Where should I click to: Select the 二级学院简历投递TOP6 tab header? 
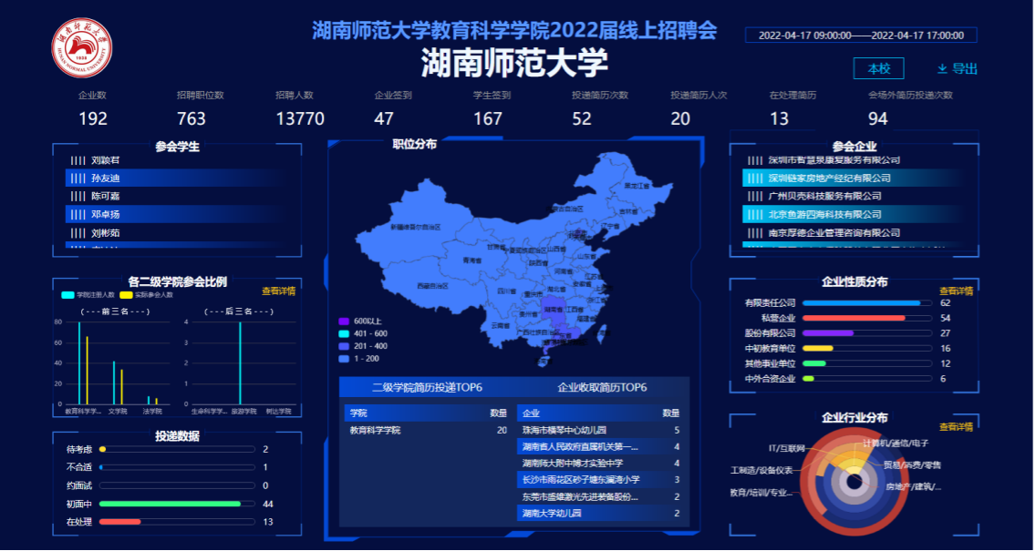click(427, 388)
